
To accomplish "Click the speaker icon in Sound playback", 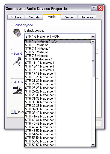I will (17, 33).
